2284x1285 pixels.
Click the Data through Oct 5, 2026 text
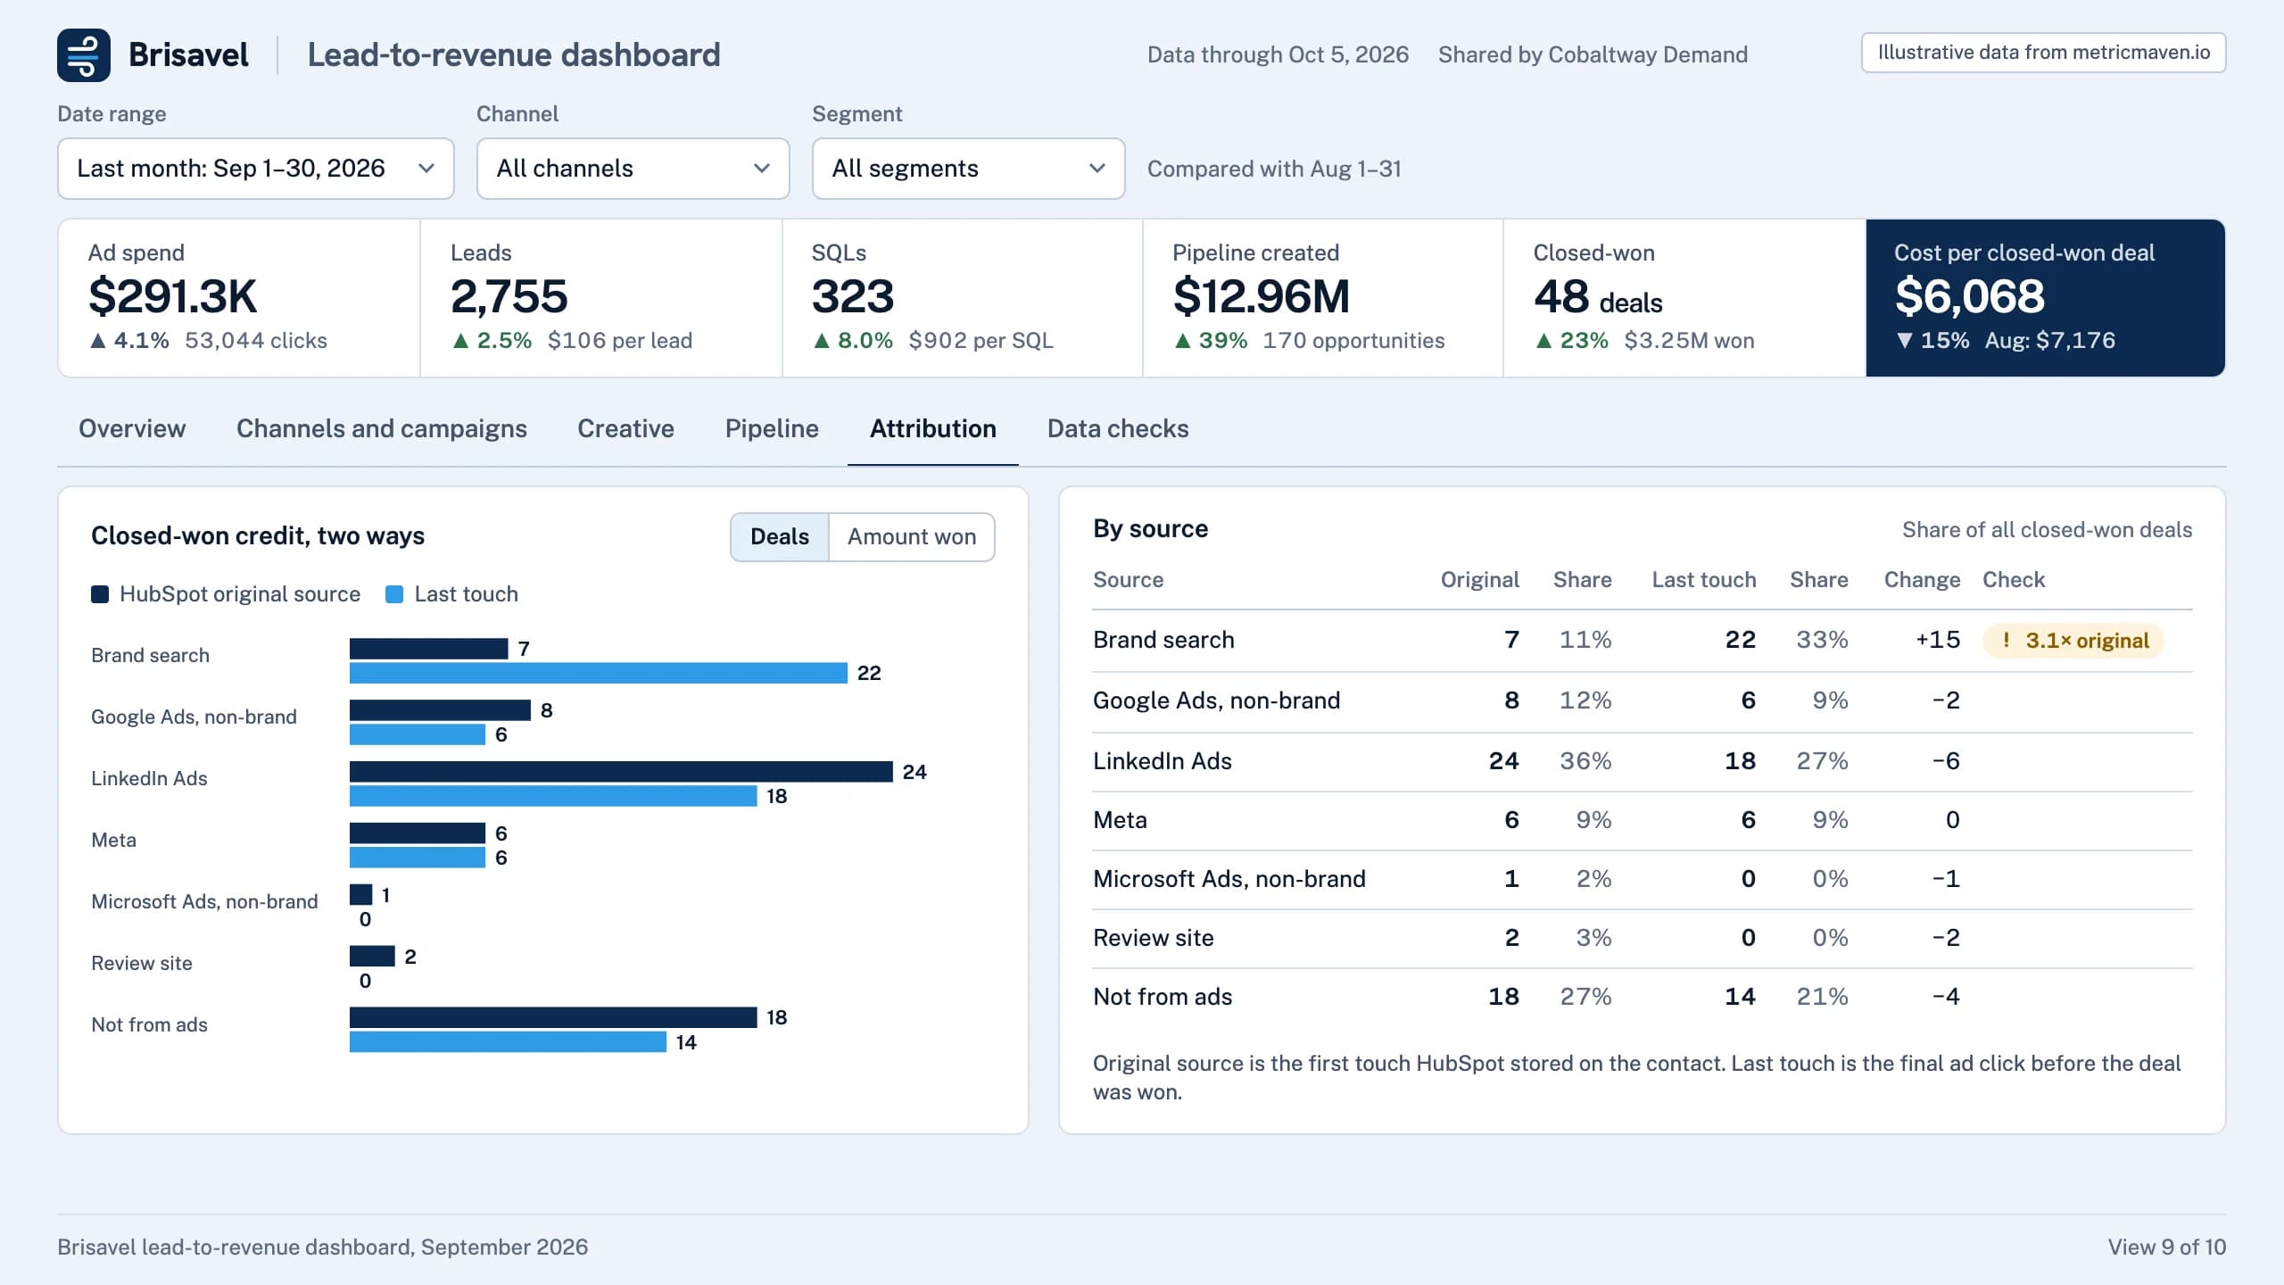pyautogui.click(x=1278, y=55)
